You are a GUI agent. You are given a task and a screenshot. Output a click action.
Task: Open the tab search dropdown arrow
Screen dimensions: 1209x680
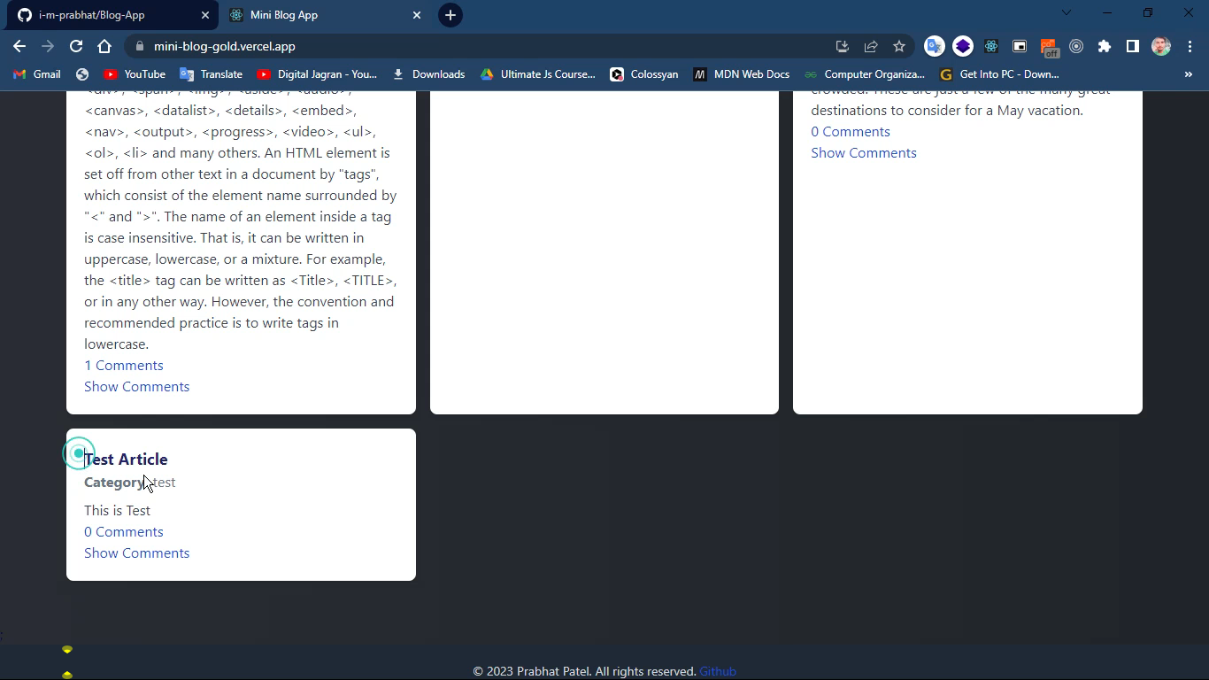tap(1066, 13)
